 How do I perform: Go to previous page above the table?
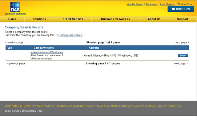coord(14,42)
